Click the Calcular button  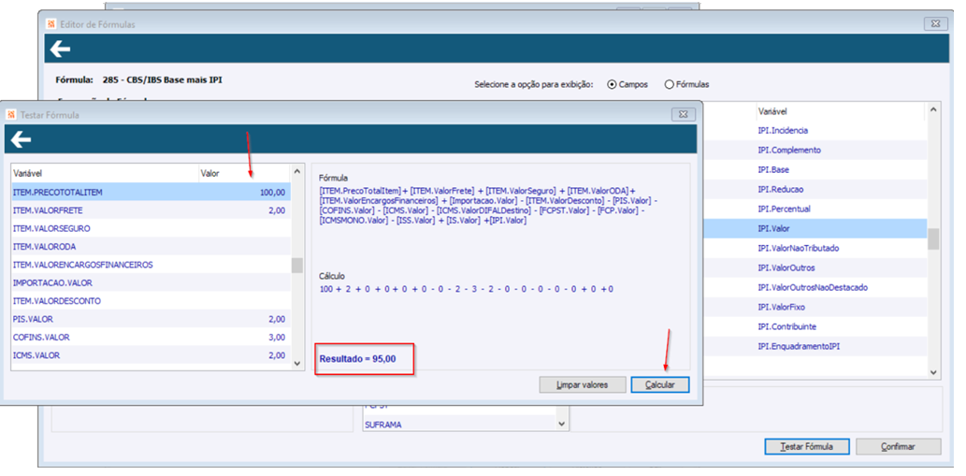(660, 385)
